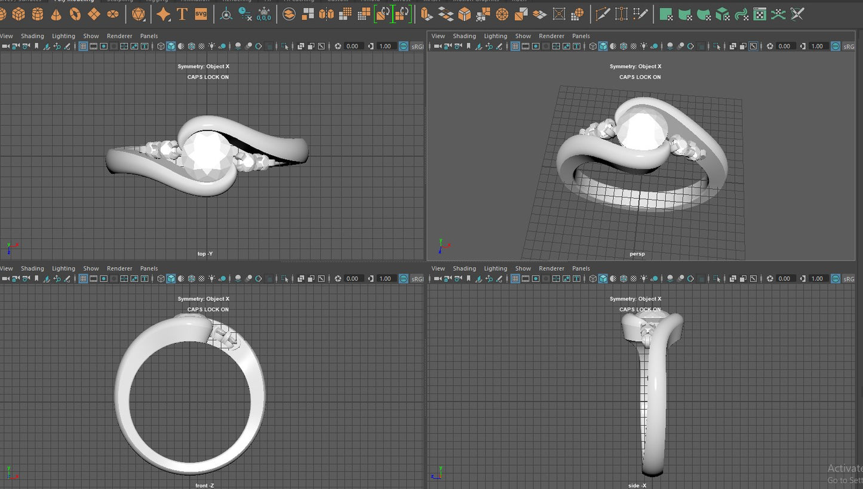Enable use all lights in side panel

pyautogui.click(x=644, y=278)
